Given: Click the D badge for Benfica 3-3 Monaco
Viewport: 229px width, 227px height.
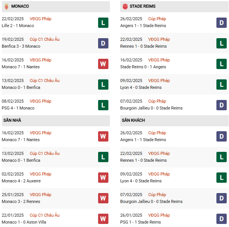Looking at the screenshot, I should [x=103, y=43].
